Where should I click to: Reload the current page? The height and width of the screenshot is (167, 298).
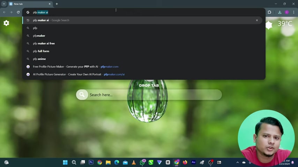(x=18, y=12)
